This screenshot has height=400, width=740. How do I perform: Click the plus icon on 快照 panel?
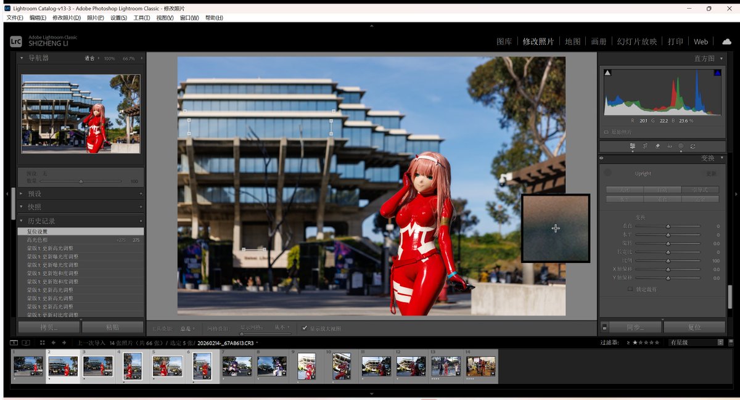(x=141, y=207)
